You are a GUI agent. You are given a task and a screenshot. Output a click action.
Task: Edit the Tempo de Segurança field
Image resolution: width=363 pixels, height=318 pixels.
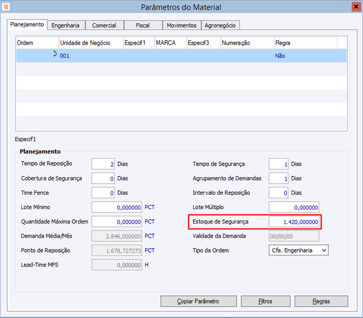coord(278,164)
